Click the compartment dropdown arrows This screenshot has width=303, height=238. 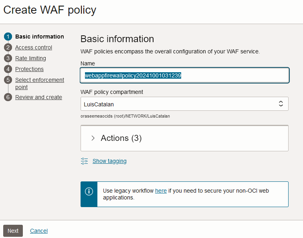(x=281, y=104)
